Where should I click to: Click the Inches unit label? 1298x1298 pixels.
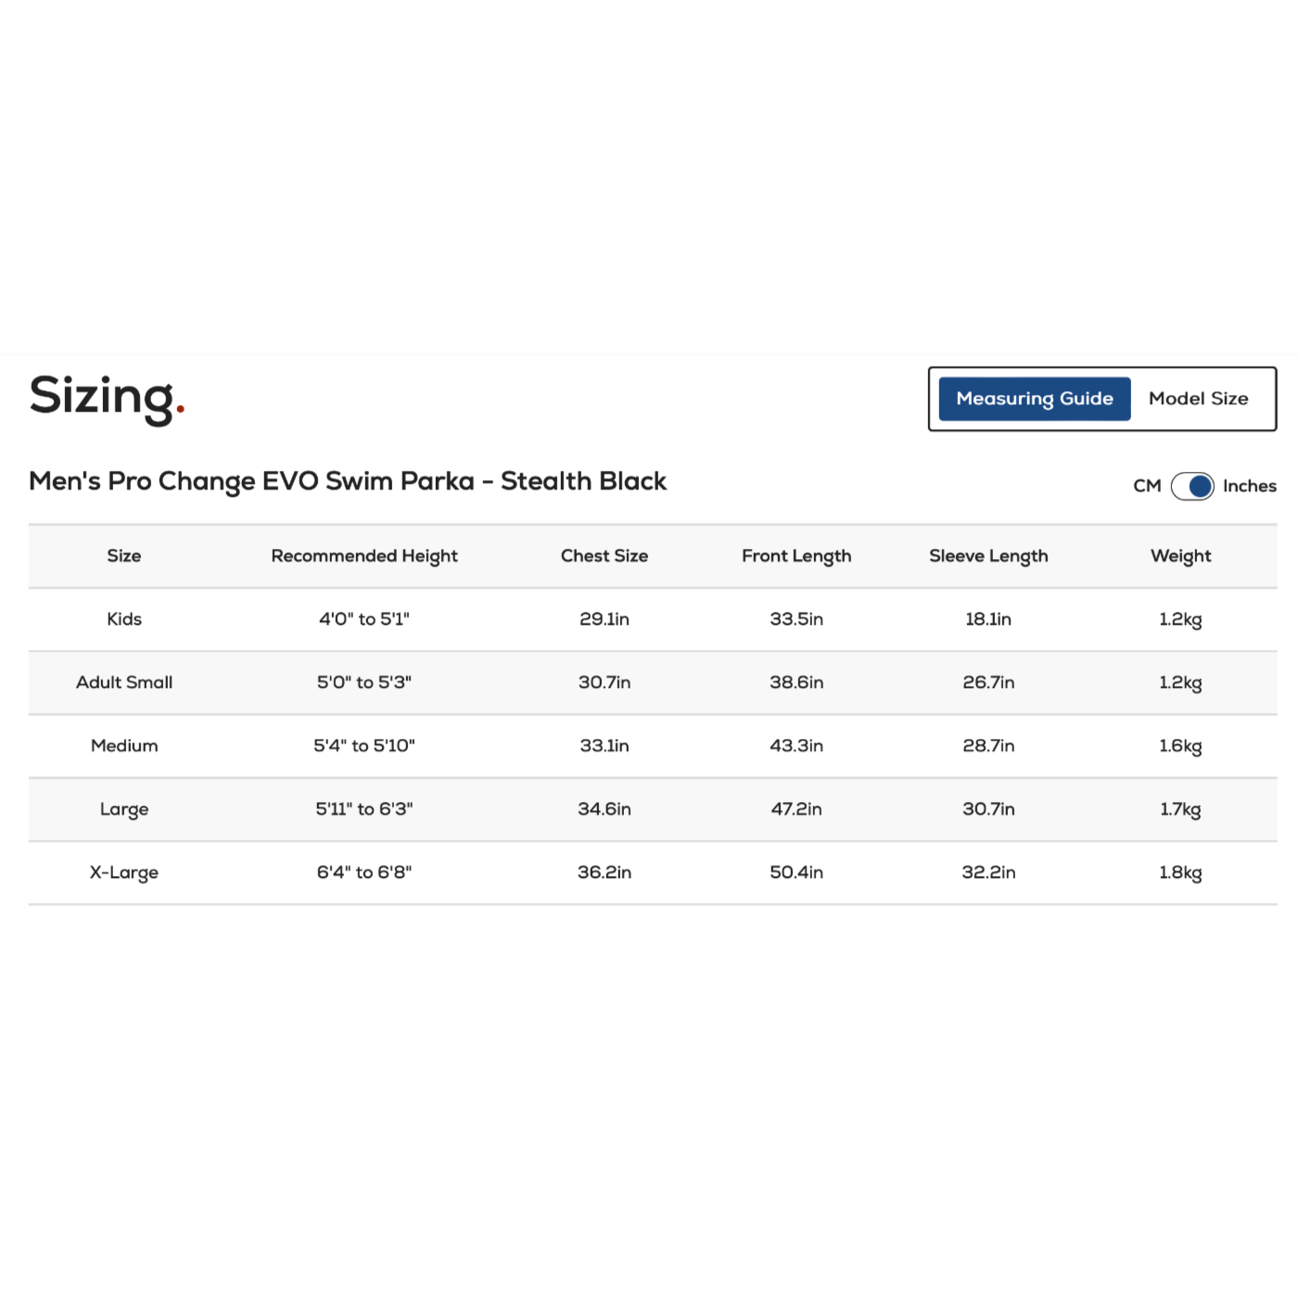(1249, 486)
